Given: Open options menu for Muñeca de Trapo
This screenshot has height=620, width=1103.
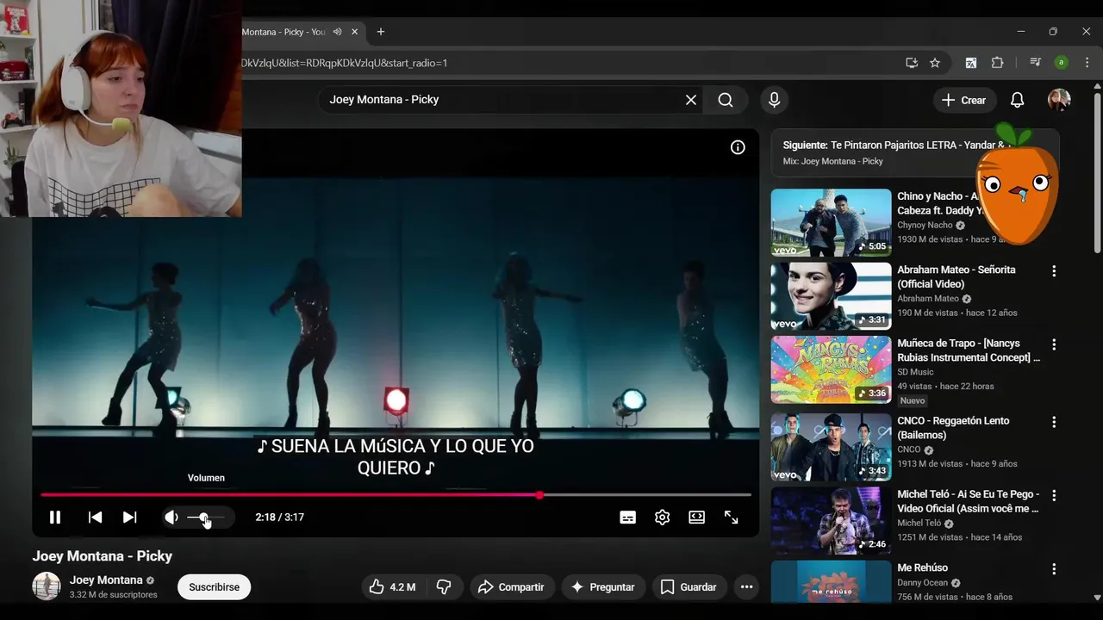Looking at the screenshot, I should tap(1053, 344).
